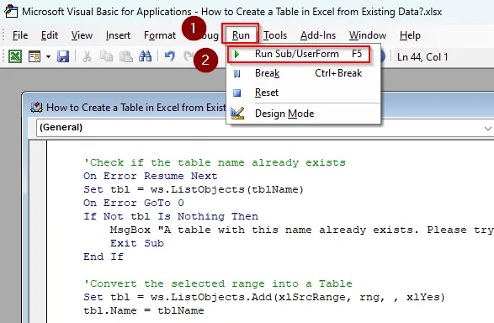Click the MsgBox table already exists line
Image resolution: width=494 pixels, height=323 pixels.
pyautogui.click(x=302, y=230)
